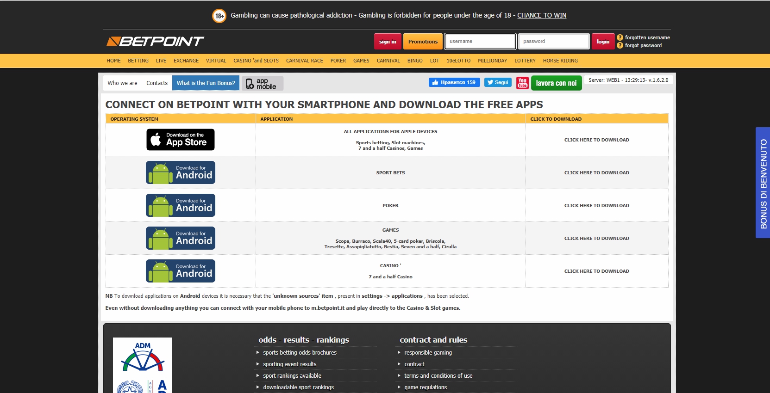This screenshot has height=393, width=770.
Task: Click the 18+ age warning icon
Action: click(219, 16)
